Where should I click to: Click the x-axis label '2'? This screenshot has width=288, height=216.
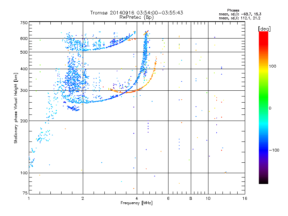click(x=83, y=198)
